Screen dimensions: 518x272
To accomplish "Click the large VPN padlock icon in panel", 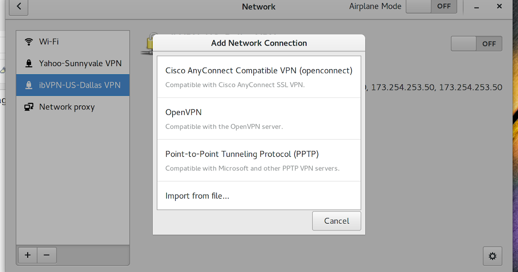I will 147,44.
